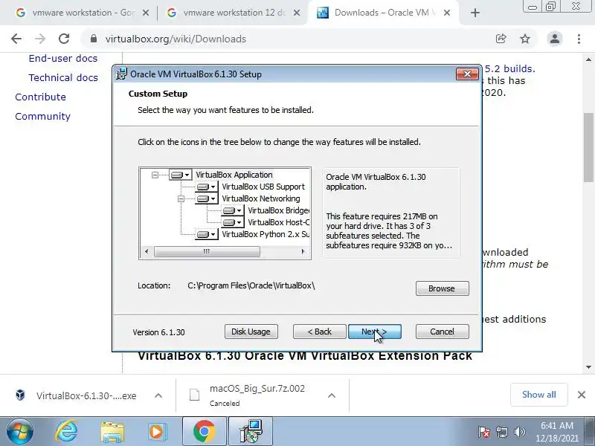
Task: Open the Community link
Action: click(x=43, y=117)
